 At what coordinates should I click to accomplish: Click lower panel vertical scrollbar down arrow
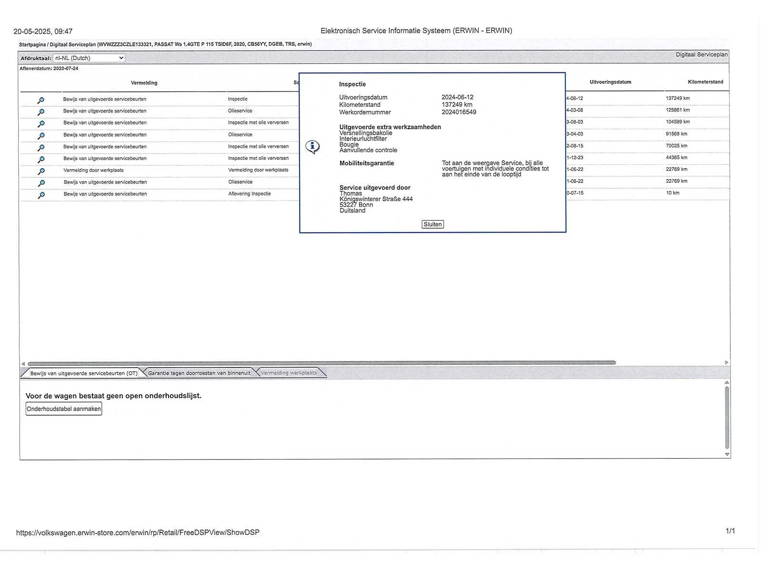pos(727,455)
